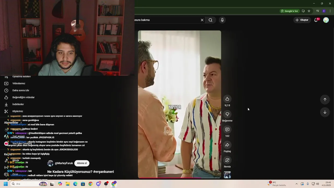Click the taskbar Ara search box
Image resolution: width=334 pixels, height=188 pixels.
[x=29, y=184]
